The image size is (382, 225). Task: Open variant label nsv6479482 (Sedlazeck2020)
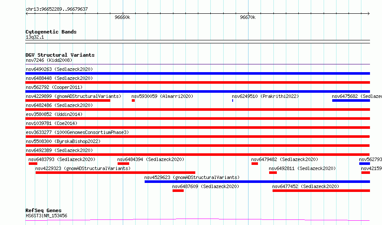[285, 159]
